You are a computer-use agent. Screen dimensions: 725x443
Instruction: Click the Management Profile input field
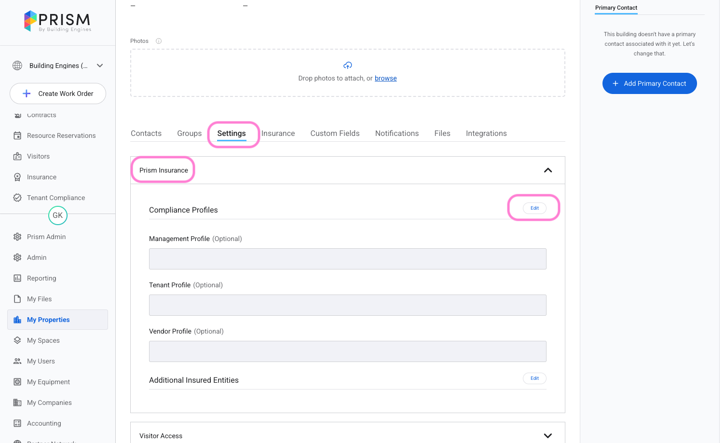[347, 259]
